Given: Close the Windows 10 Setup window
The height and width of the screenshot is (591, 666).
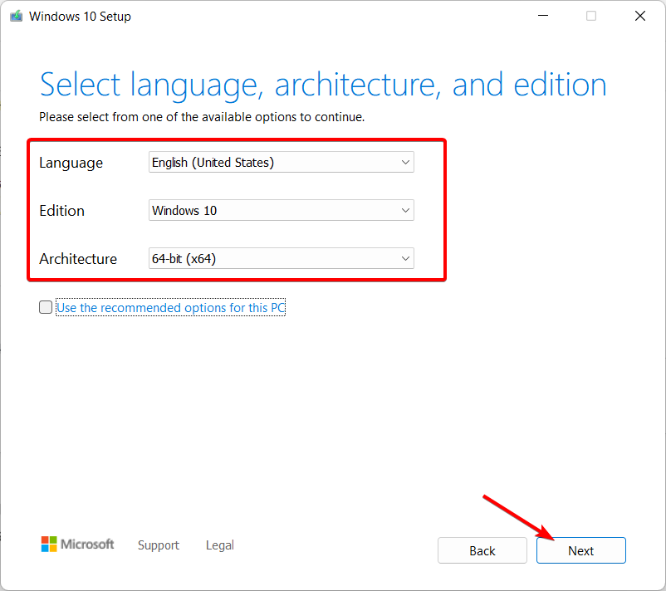Looking at the screenshot, I should click(x=640, y=16).
